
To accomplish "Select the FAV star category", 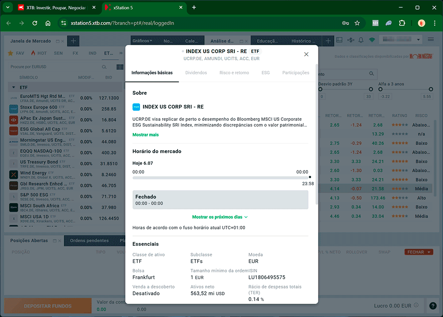I will 16,53.
